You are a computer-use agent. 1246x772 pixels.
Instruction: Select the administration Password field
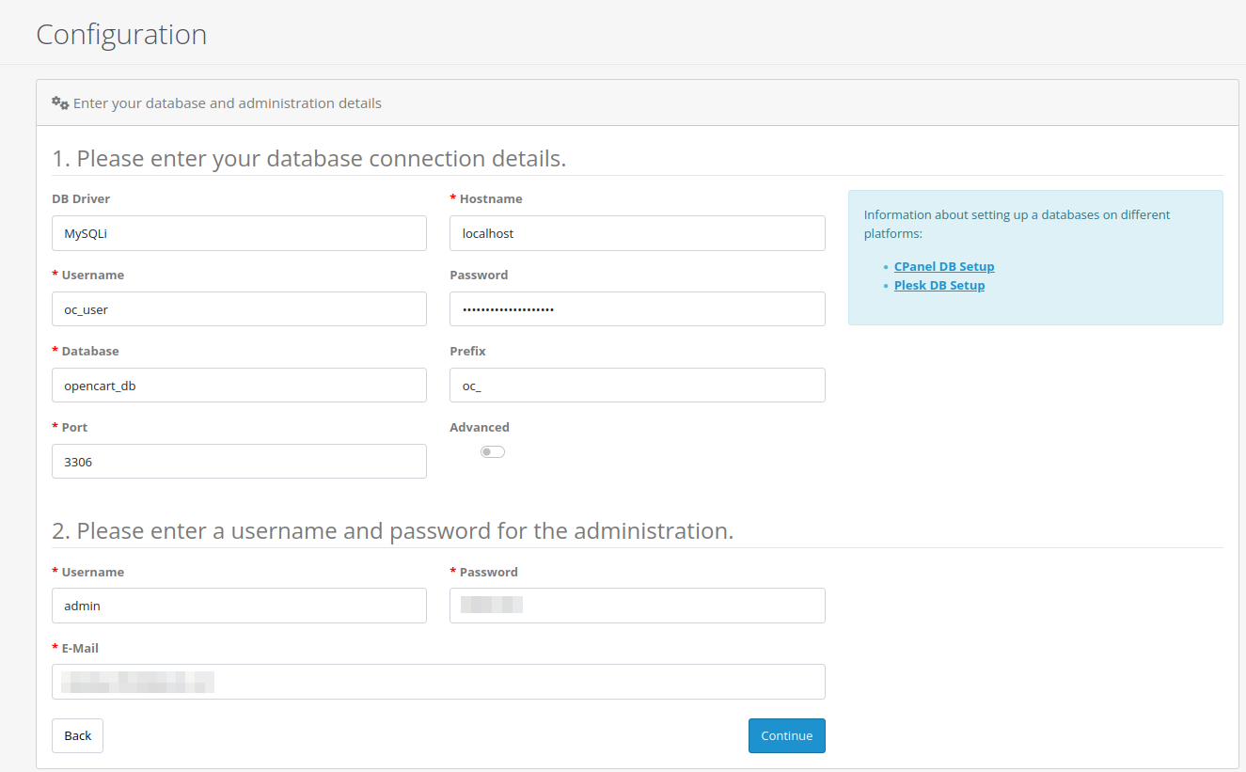(x=637, y=606)
